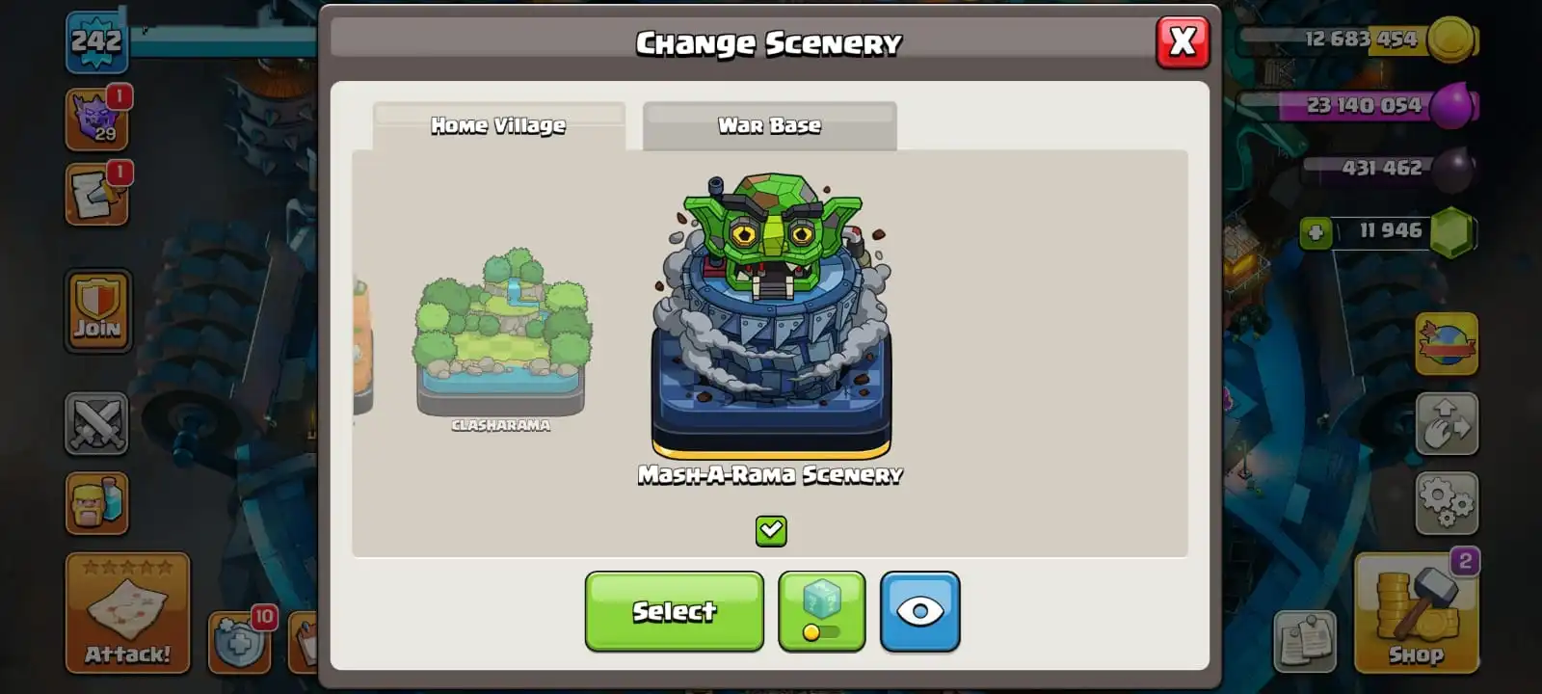This screenshot has height=694, width=1542.
Task: Open the scroll notes icon with badge
Action: tap(97, 195)
